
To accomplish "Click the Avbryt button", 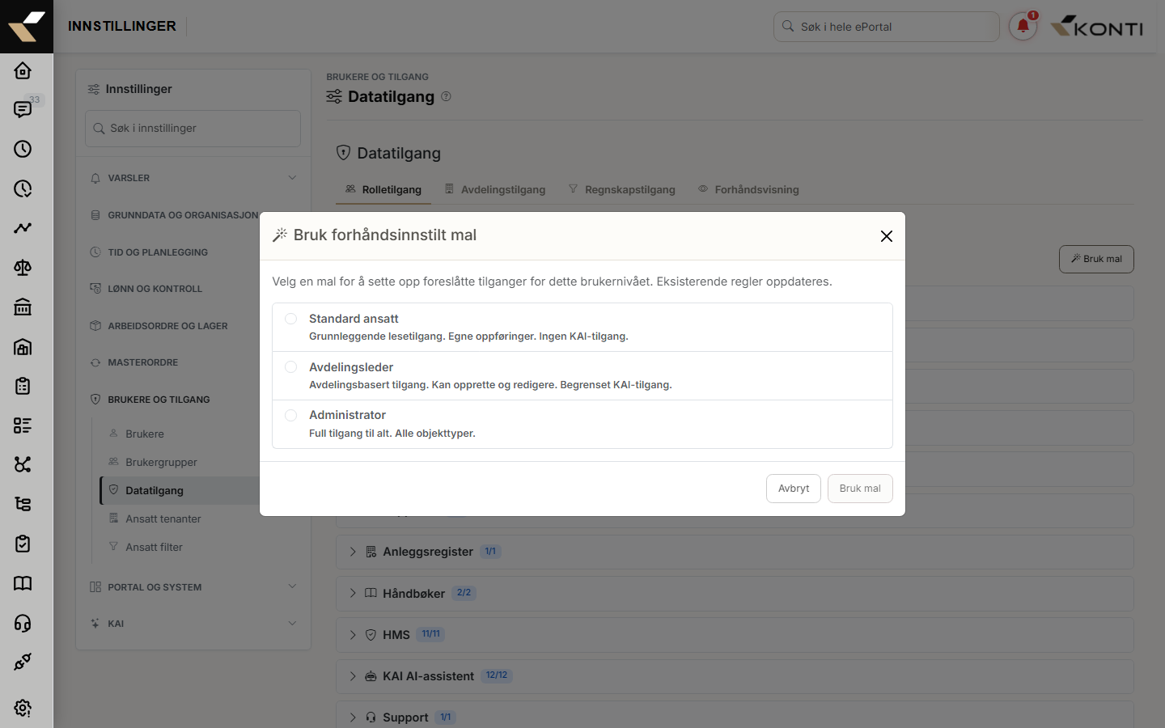I will coord(794,489).
